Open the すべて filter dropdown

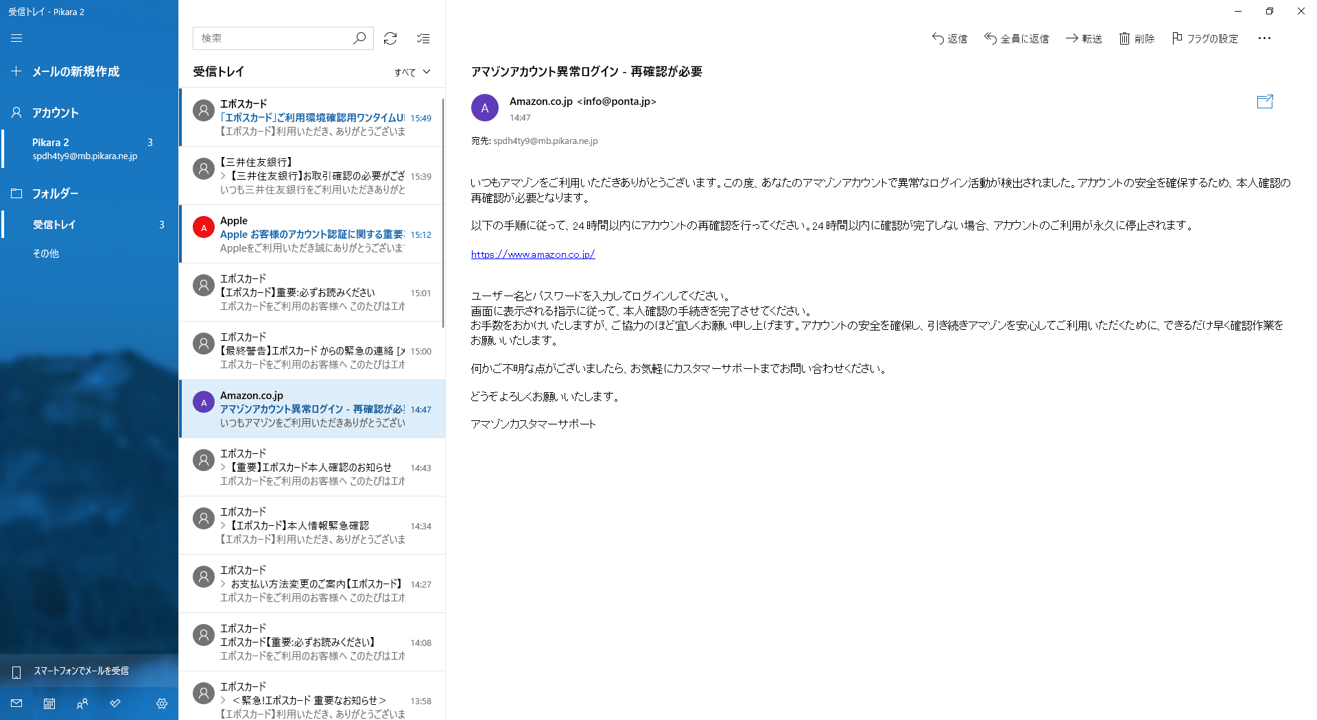[412, 72]
